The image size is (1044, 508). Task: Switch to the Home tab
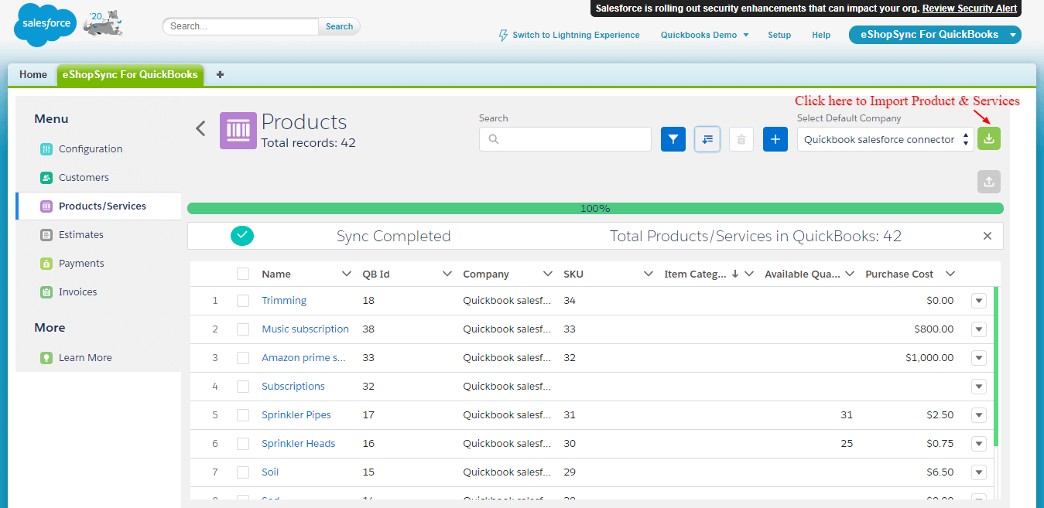click(x=33, y=75)
